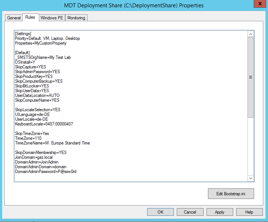Click the KeyboardLocale=0407:00000407 line

tap(44, 124)
